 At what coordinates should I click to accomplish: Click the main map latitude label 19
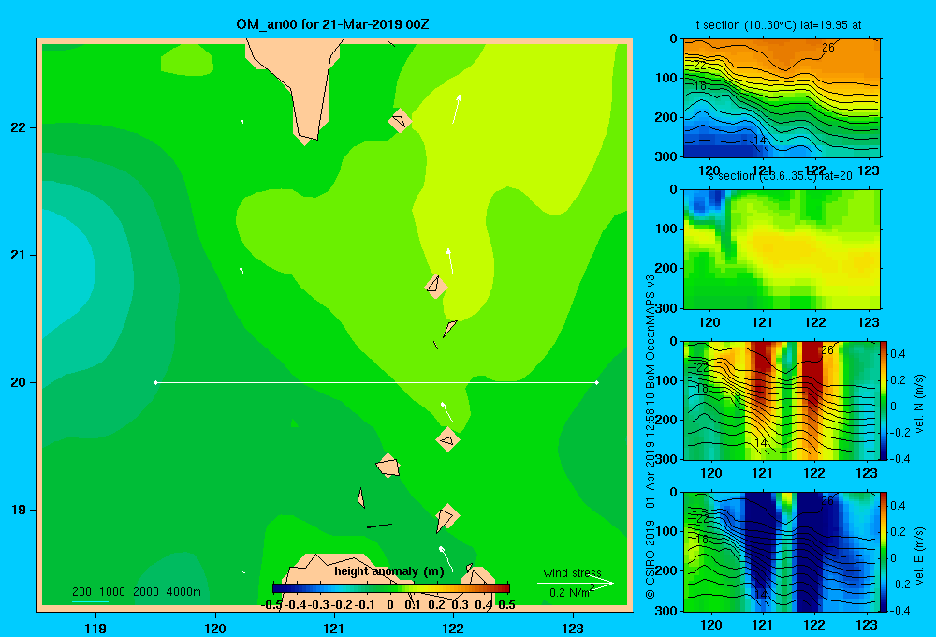point(19,510)
